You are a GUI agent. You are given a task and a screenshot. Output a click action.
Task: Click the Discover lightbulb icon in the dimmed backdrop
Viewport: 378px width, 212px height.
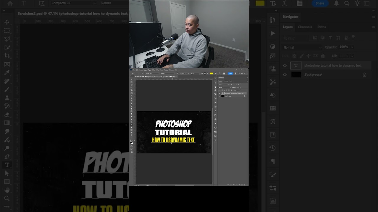point(357,3)
